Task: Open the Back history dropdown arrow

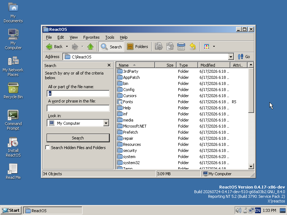Action: click(x=67, y=47)
